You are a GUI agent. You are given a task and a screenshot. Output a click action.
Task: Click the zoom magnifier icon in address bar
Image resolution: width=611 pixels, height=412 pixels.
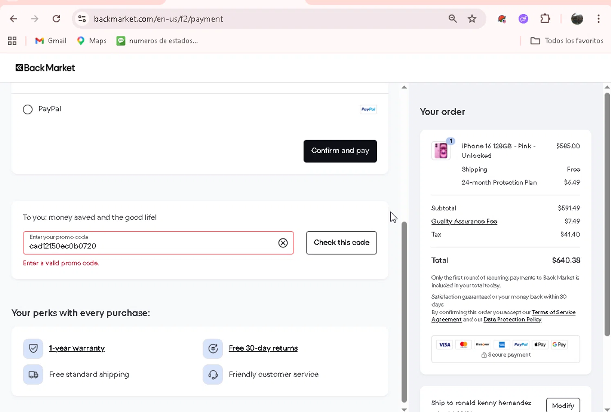coord(453,19)
